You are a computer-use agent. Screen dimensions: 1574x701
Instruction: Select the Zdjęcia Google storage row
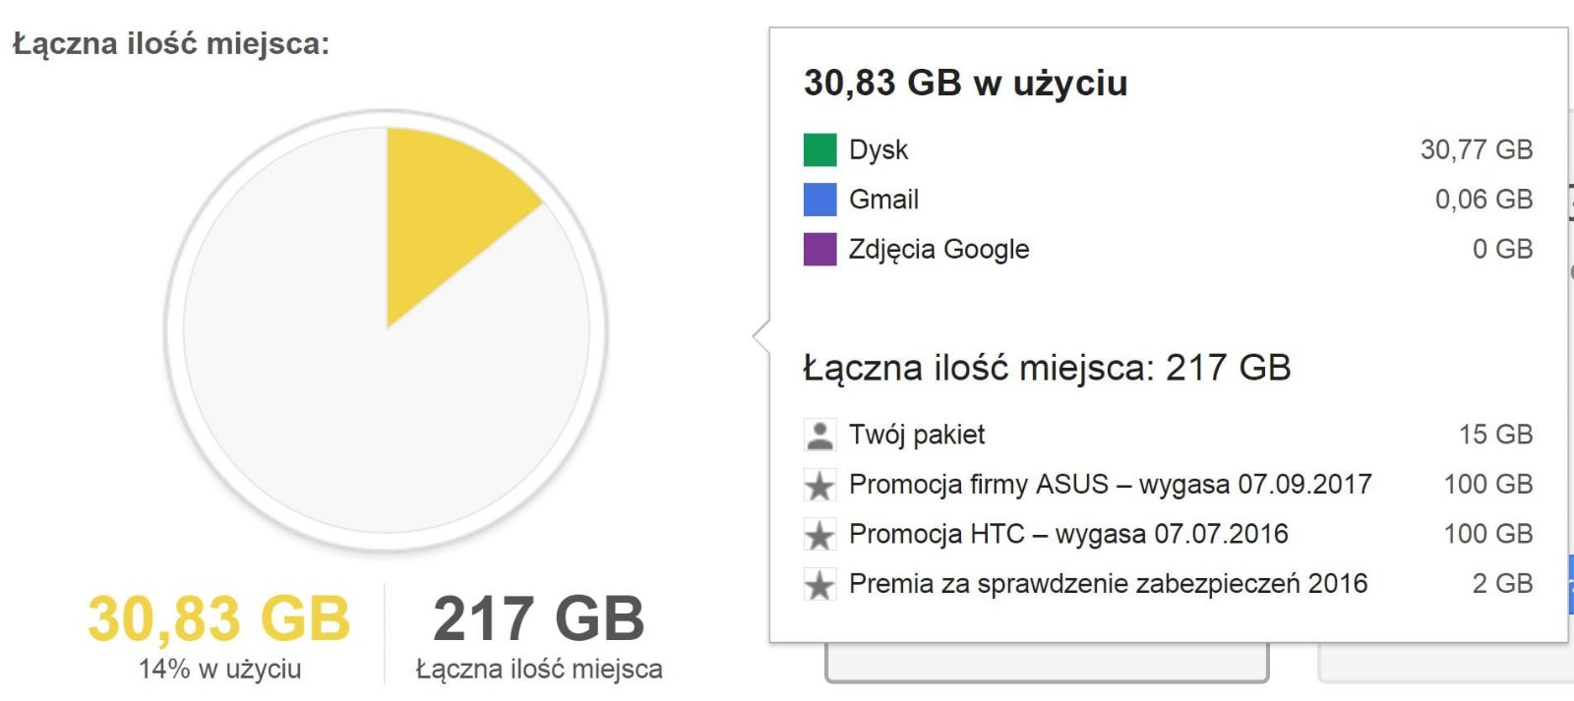pos(1168,249)
